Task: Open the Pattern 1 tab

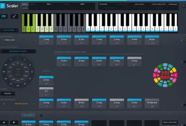Action: [29, 115]
